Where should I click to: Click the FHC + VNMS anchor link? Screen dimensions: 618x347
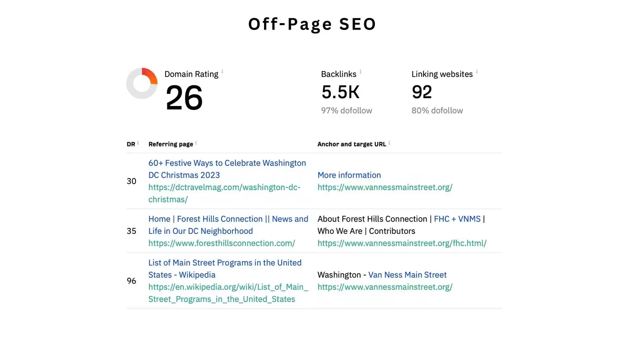tap(457, 219)
